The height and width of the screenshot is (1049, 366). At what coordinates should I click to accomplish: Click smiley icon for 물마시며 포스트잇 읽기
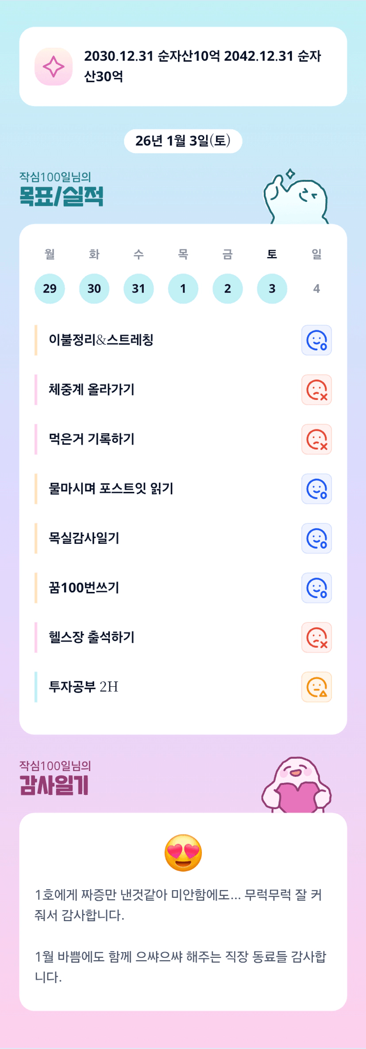316,489
